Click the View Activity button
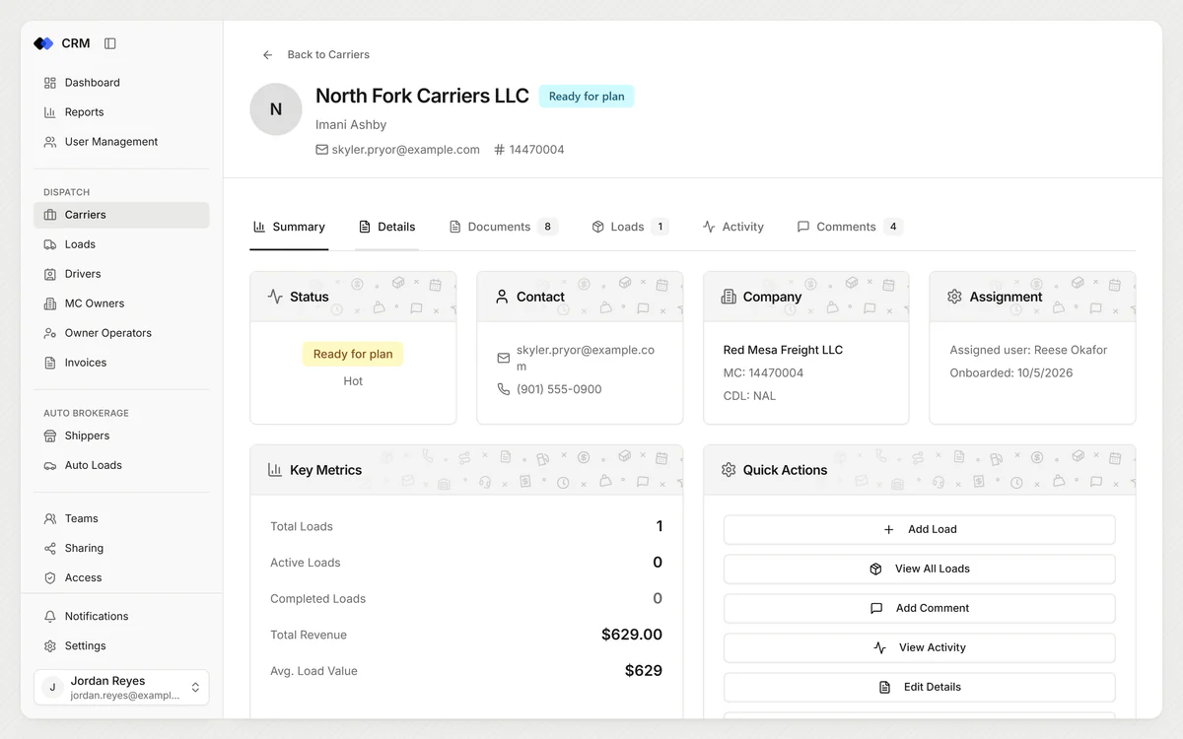1183x739 pixels. click(919, 647)
